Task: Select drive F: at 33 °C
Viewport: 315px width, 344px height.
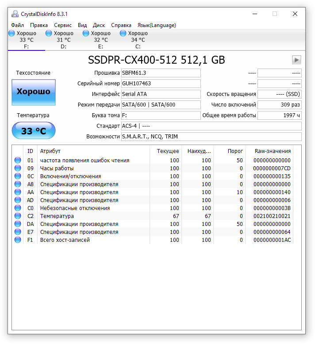Action: [27, 40]
